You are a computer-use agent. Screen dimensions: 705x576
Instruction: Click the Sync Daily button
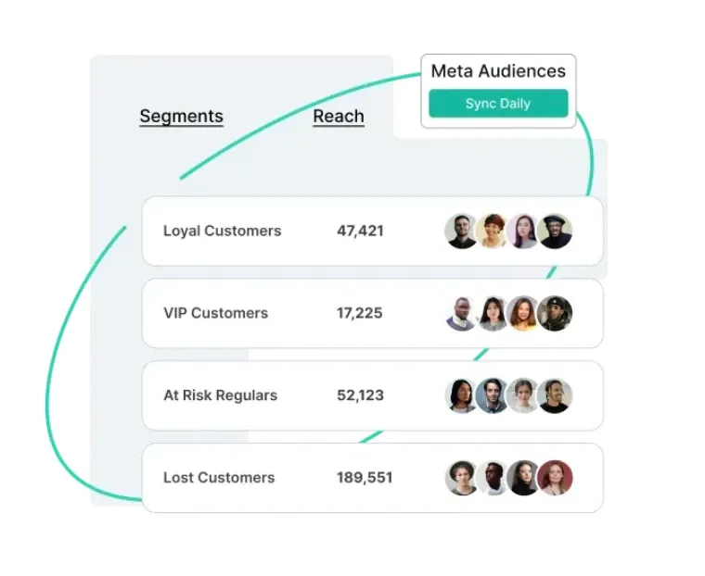point(498,104)
